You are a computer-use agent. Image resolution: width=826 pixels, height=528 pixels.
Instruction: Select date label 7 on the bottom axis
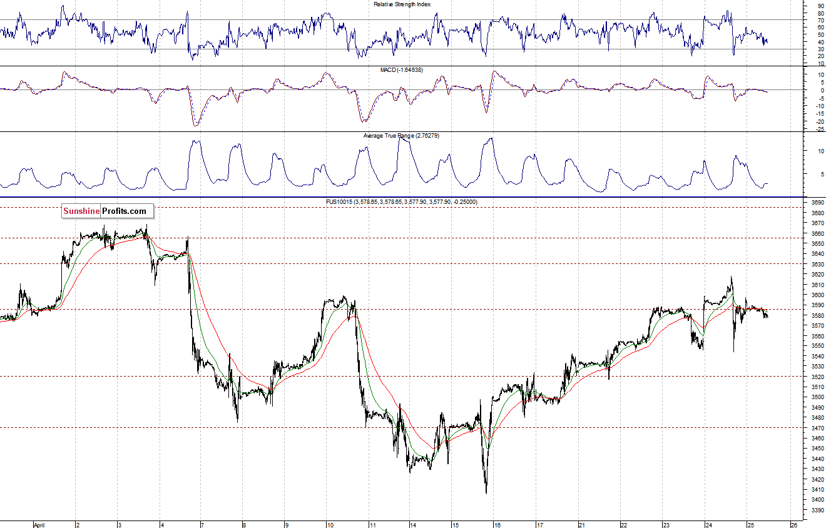tap(203, 524)
